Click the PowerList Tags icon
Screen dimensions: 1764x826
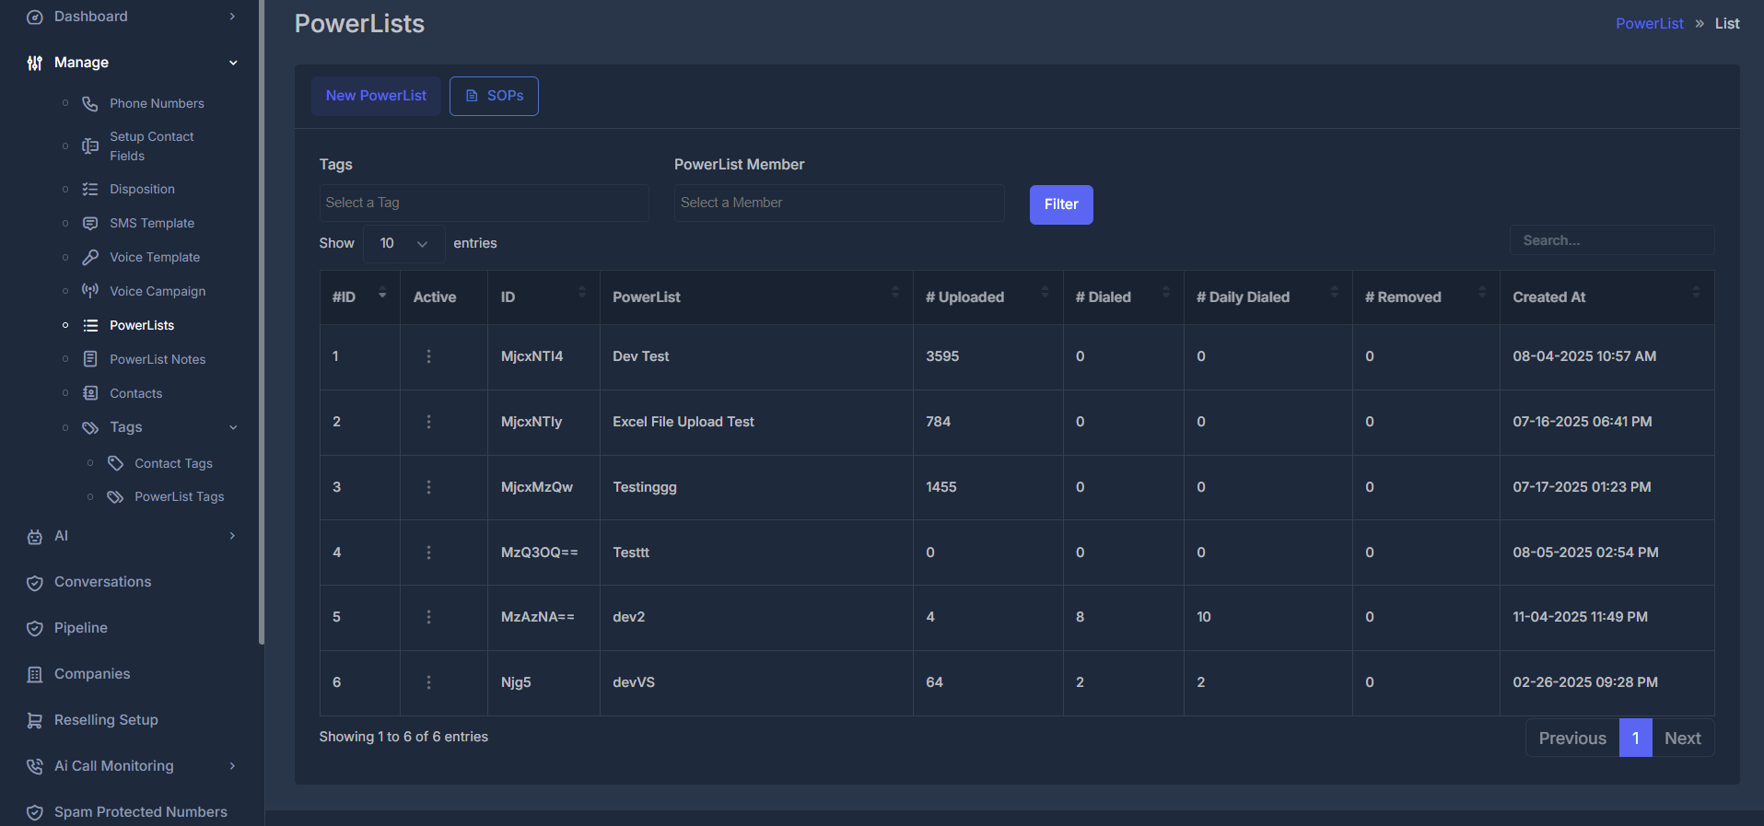tap(115, 496)
